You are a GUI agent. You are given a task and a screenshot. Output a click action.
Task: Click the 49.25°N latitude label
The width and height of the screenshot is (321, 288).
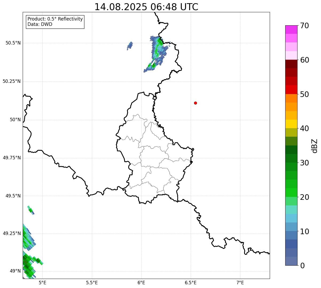coord(12,233)
